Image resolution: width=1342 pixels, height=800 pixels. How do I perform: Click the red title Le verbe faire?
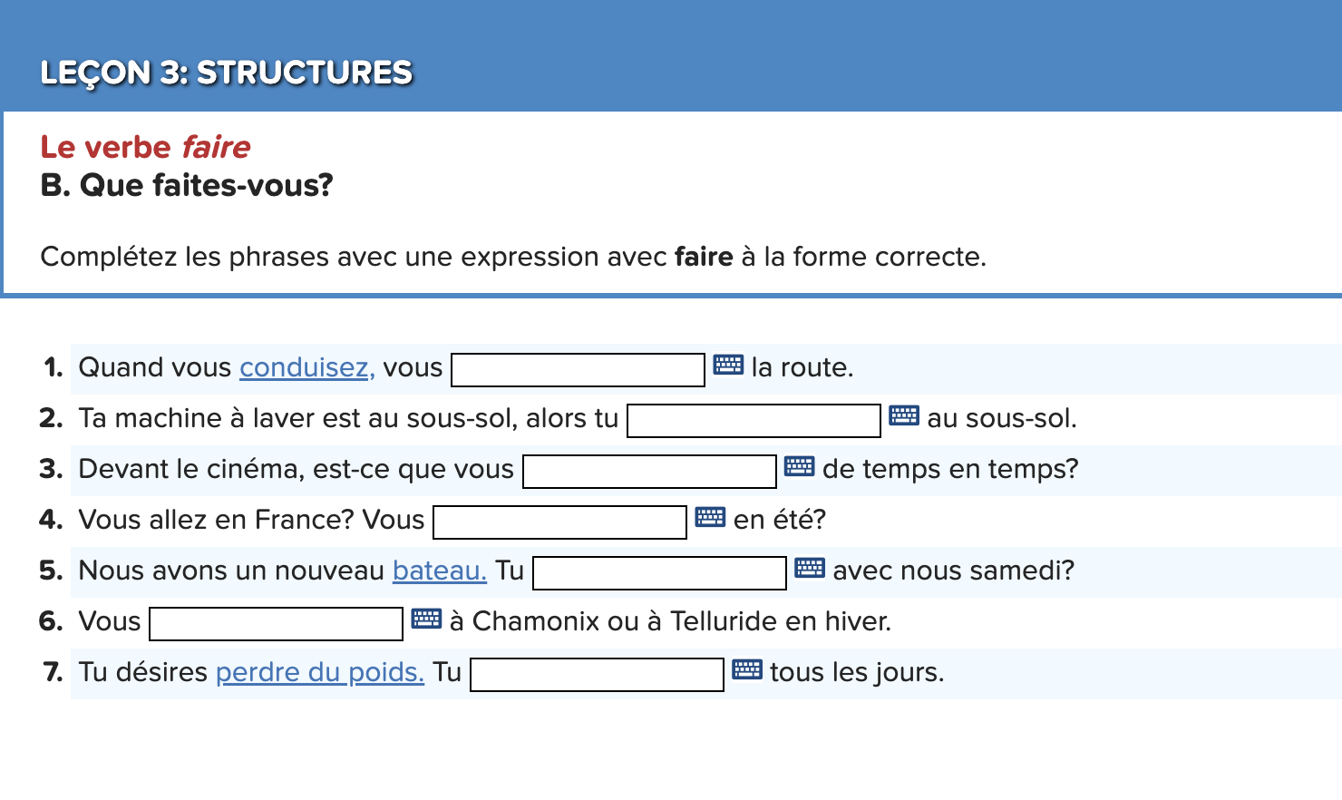[144, 147]
